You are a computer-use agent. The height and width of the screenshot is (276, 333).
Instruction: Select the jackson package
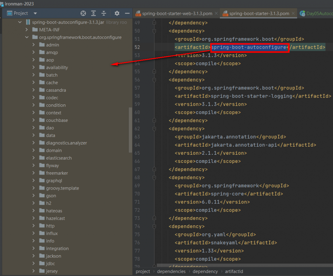click(x=54, y=256)
